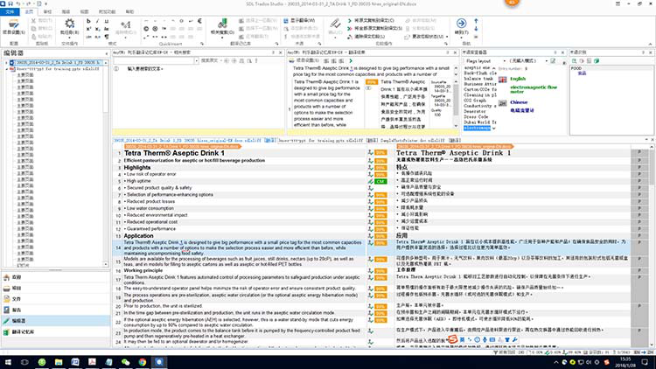Expand the Concordance Search dropdown arrow

pos(222,38)
